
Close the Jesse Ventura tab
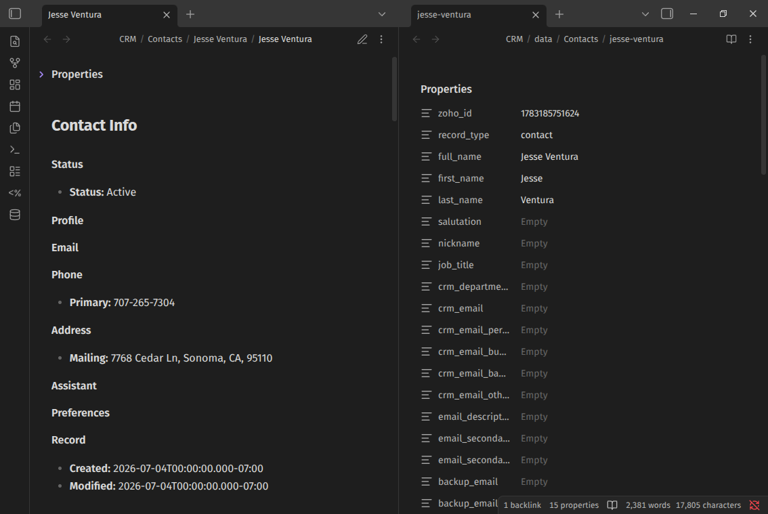point(167,15)
